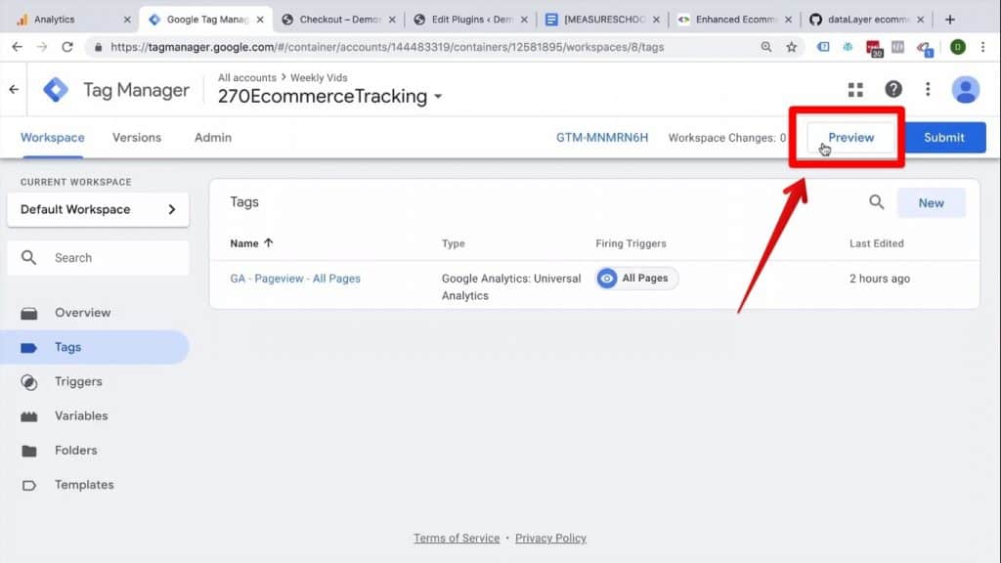Click the sidebar Search field
The height and width of the screenshot is (563, 1001).
pos(99,258)
